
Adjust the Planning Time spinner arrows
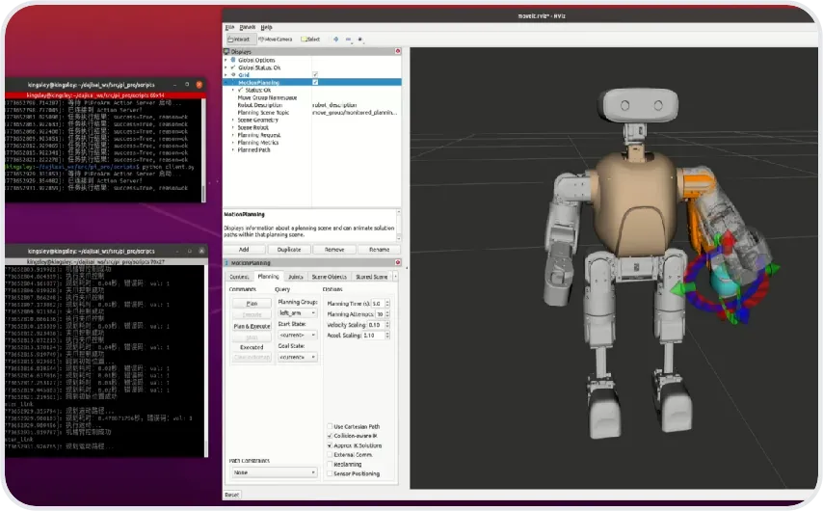(x=387, y=304)
